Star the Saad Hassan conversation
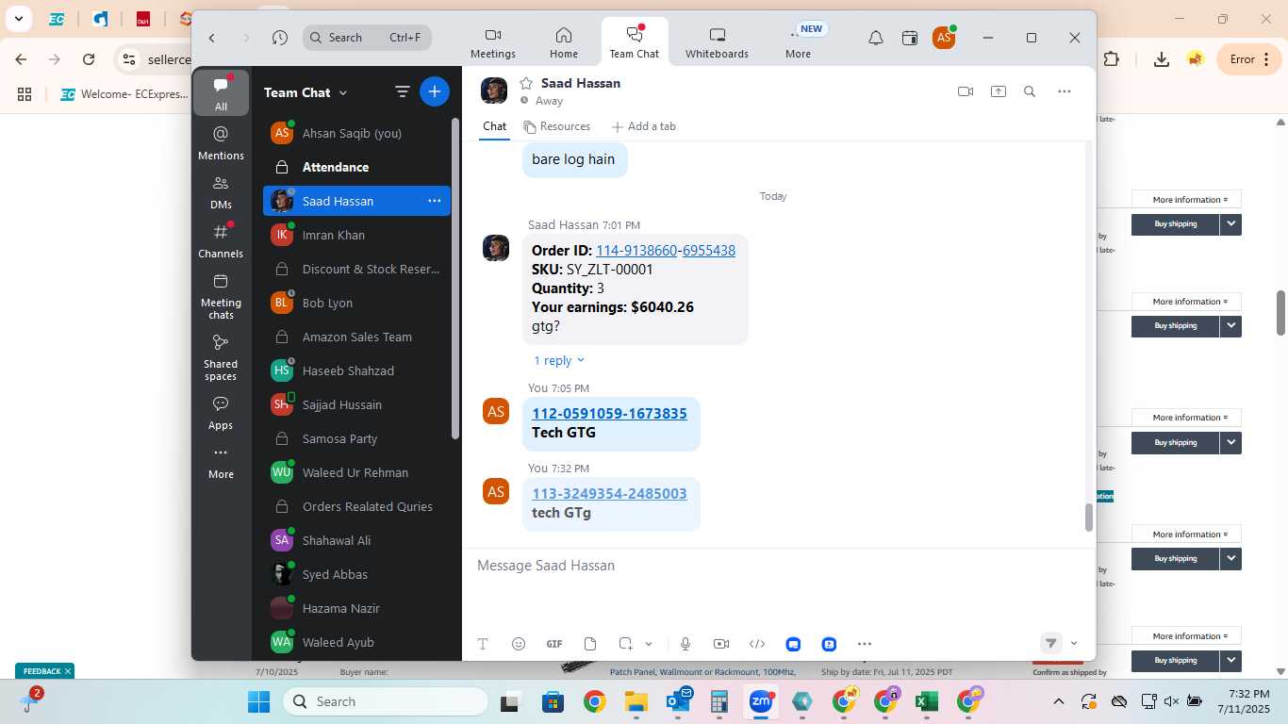 point(526,83)
